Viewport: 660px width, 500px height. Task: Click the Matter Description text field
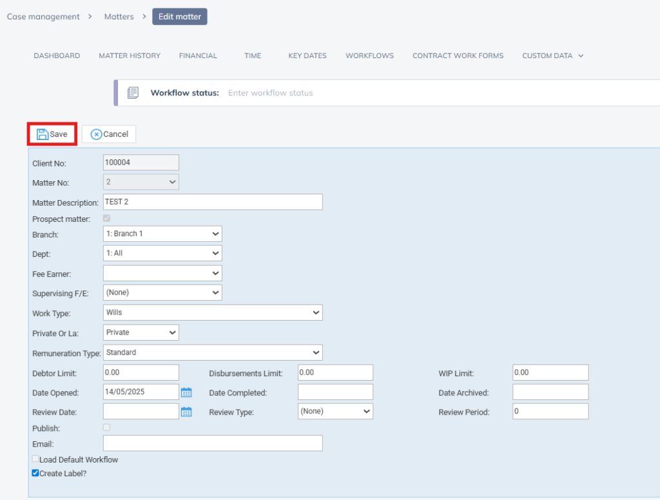[213, 202]
